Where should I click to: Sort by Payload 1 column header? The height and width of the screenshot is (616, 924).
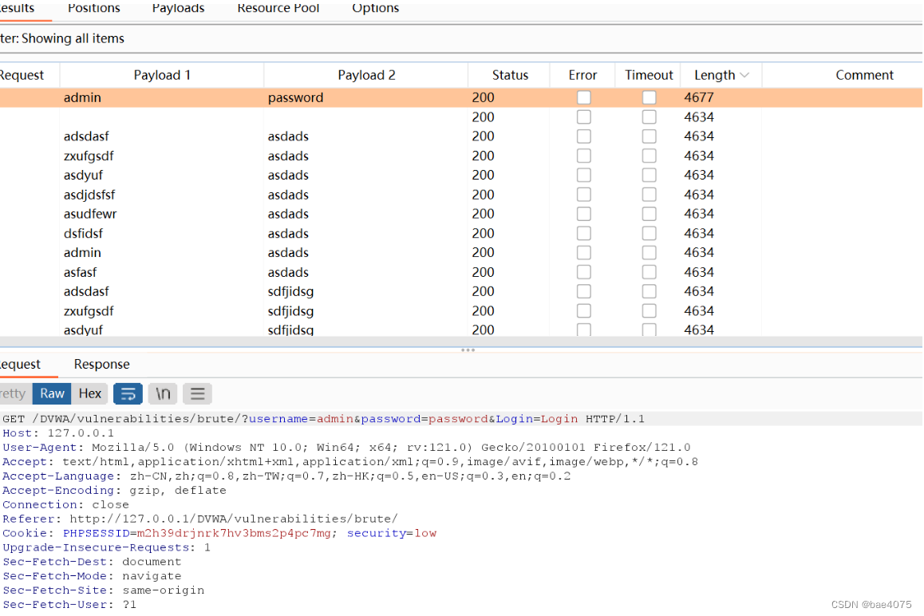[162, 76]
